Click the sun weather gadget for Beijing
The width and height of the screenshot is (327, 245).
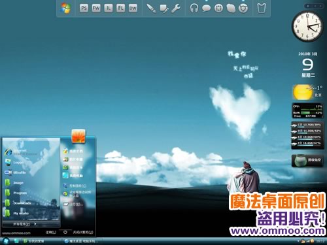pyautogui.click(x=307, y=92)
